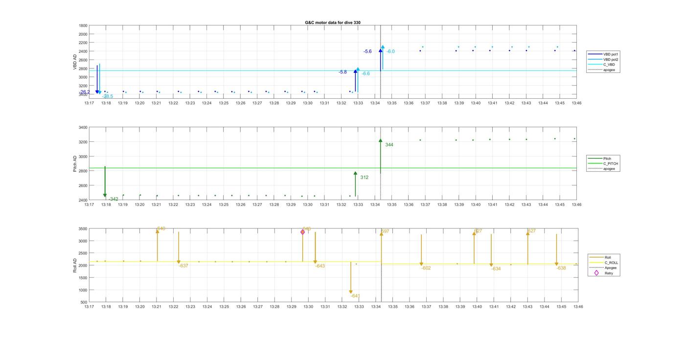Click the '13:46' tick label under the roll plot

tap(578, 307)
